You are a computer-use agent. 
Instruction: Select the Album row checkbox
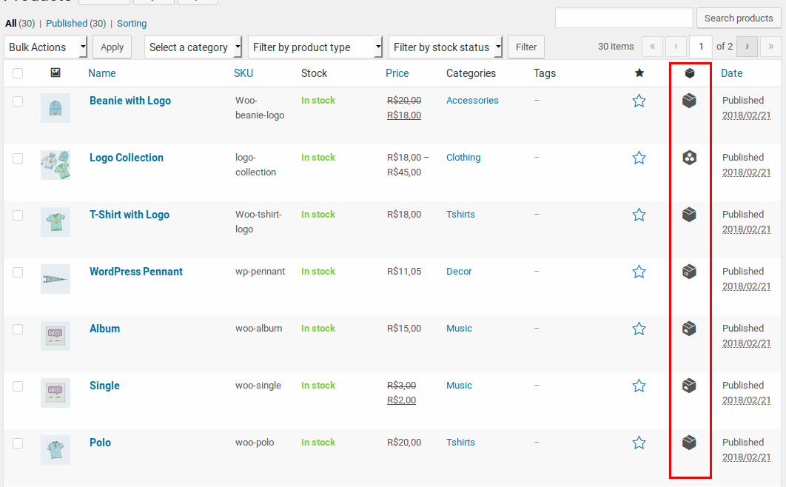(18, 329)
